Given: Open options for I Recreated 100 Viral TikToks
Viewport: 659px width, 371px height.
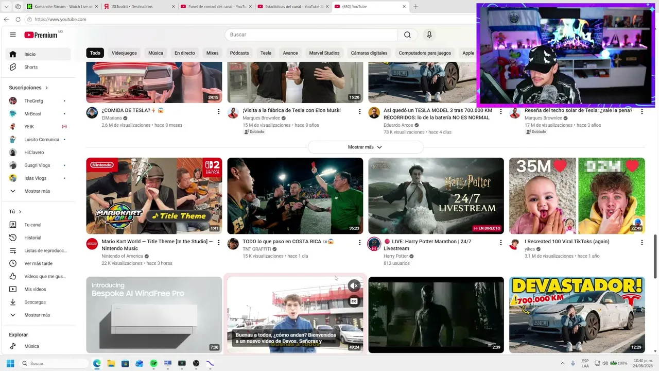Looking at the screenshot, I should tap(642, 242).
